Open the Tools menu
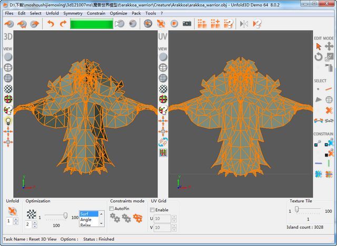Image resolution: width=337 pixels, height=246 pixels. [151, 13]
